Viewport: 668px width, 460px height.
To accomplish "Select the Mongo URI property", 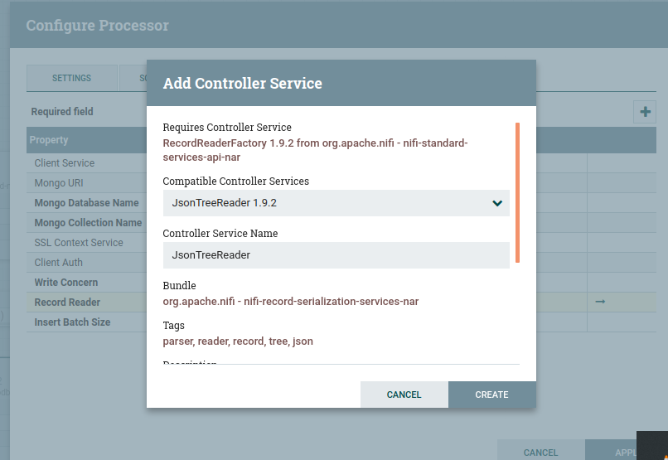I will pos(59,183).
